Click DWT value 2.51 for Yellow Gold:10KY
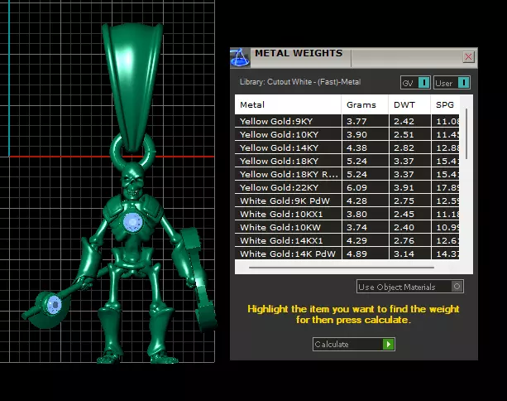507x401 pixels. coord(404,135)
